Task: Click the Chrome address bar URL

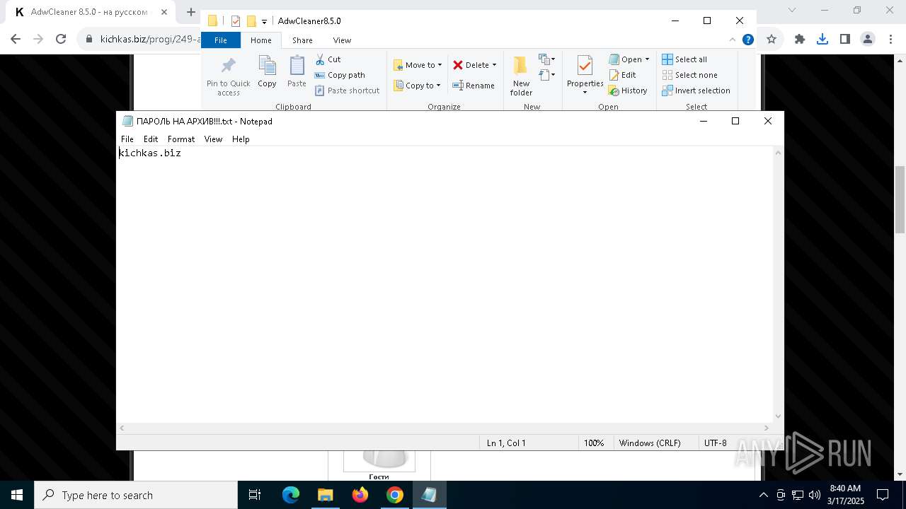Action: (151, 40)
